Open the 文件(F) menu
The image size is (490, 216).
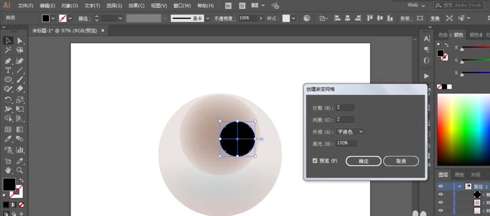[25, 5]
